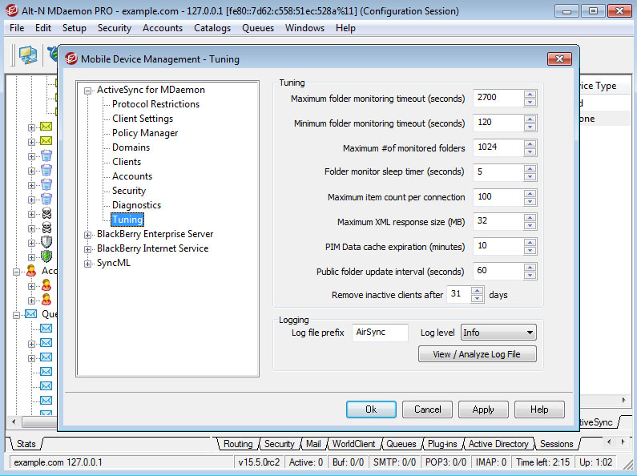
Task: Increase Remove inactive clients days
Action: point(477,291)
